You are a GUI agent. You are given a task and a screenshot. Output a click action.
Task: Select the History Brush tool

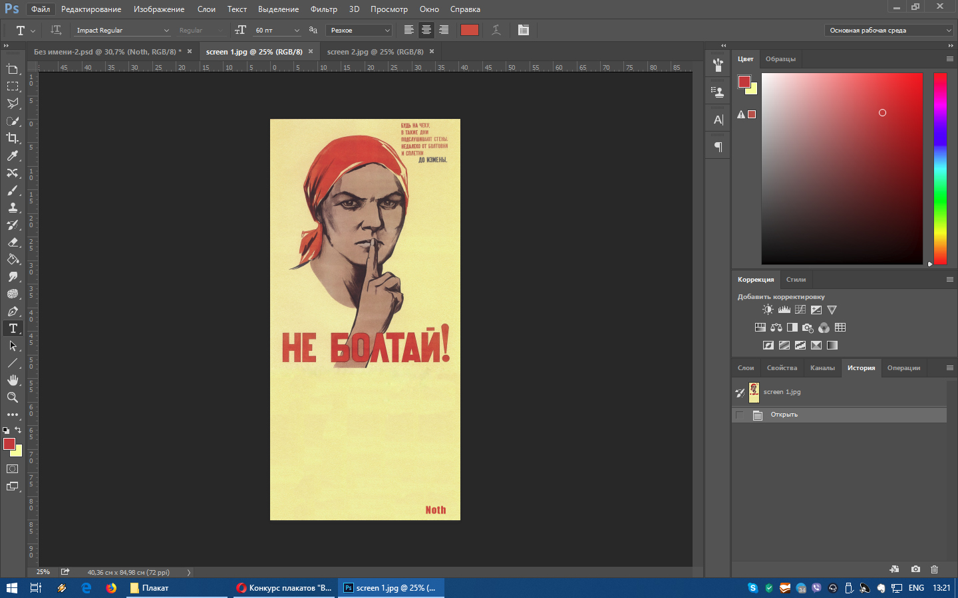pos(13,225)
